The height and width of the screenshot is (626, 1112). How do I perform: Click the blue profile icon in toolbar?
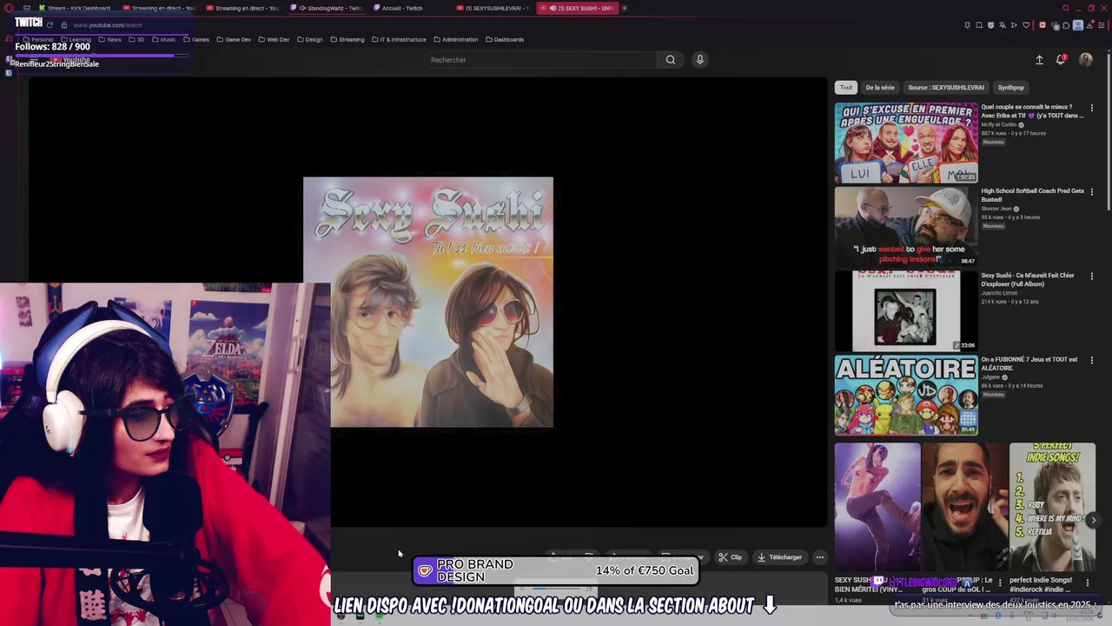[x=1078, y=25]
